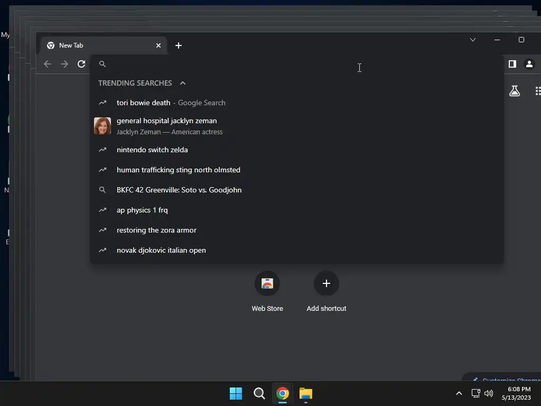Click trending arrow icon beside novak djokovic italian open
This screenshot has width=541, height=406.
(102, 250)
